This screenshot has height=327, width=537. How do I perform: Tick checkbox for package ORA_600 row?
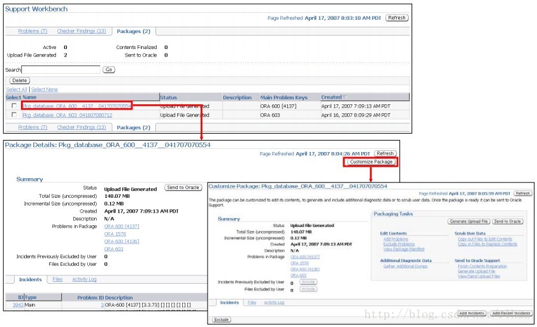point(14,106)
